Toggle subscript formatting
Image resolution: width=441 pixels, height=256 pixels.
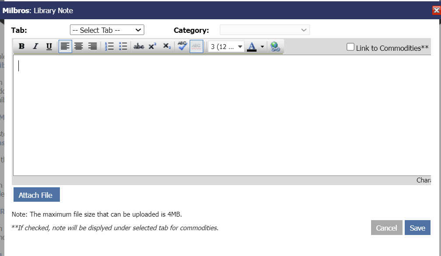tap(167, 46)
